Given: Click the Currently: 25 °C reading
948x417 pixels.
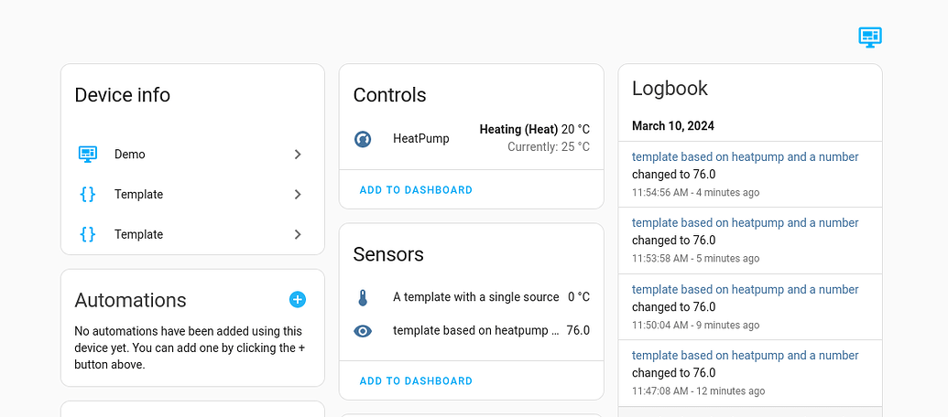Looking at the screenshot, I should tap(549, 146).
